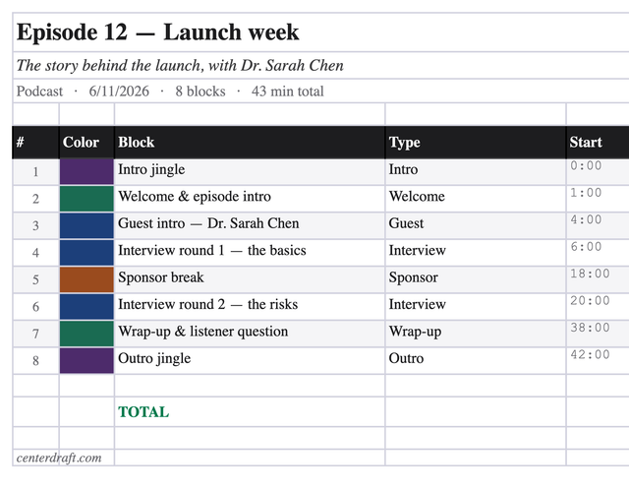The height and width of the screenshot is (489, 629).
Task: Click row number 5 cell
Action: tap(35, 279)
